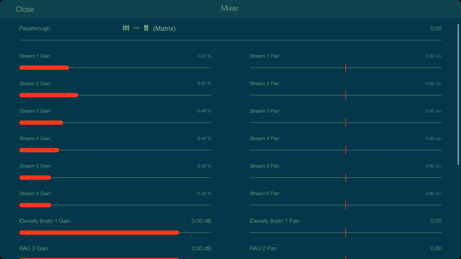
Task: Click the Stream 1 Gain 0.52 % value
Action: (x=204, y=56)
